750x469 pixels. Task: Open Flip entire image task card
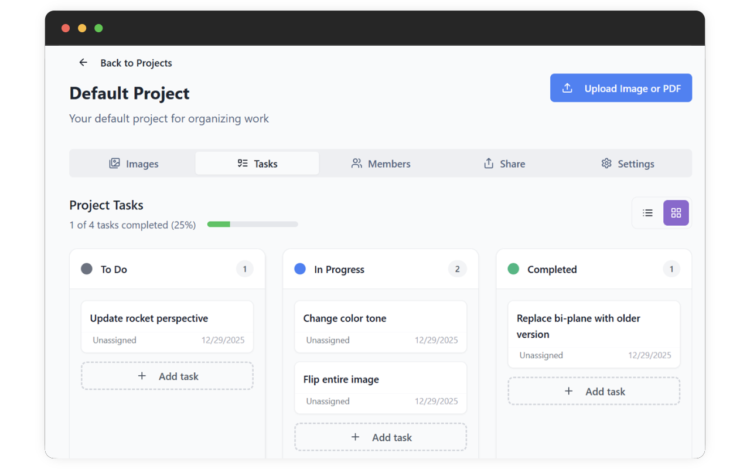380,388
